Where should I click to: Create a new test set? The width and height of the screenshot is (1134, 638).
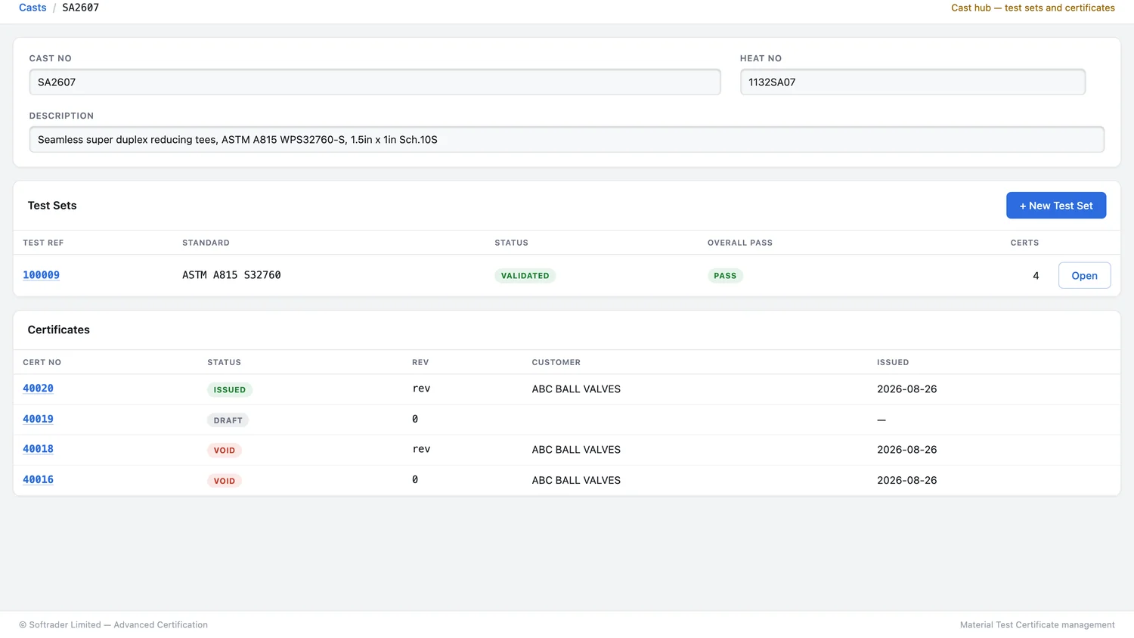tap(1056, 206)
